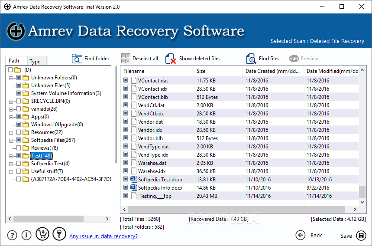Screen dimensions: 372x246
Task: Sort by the Date Modified column header
Action: click(331, 71)
